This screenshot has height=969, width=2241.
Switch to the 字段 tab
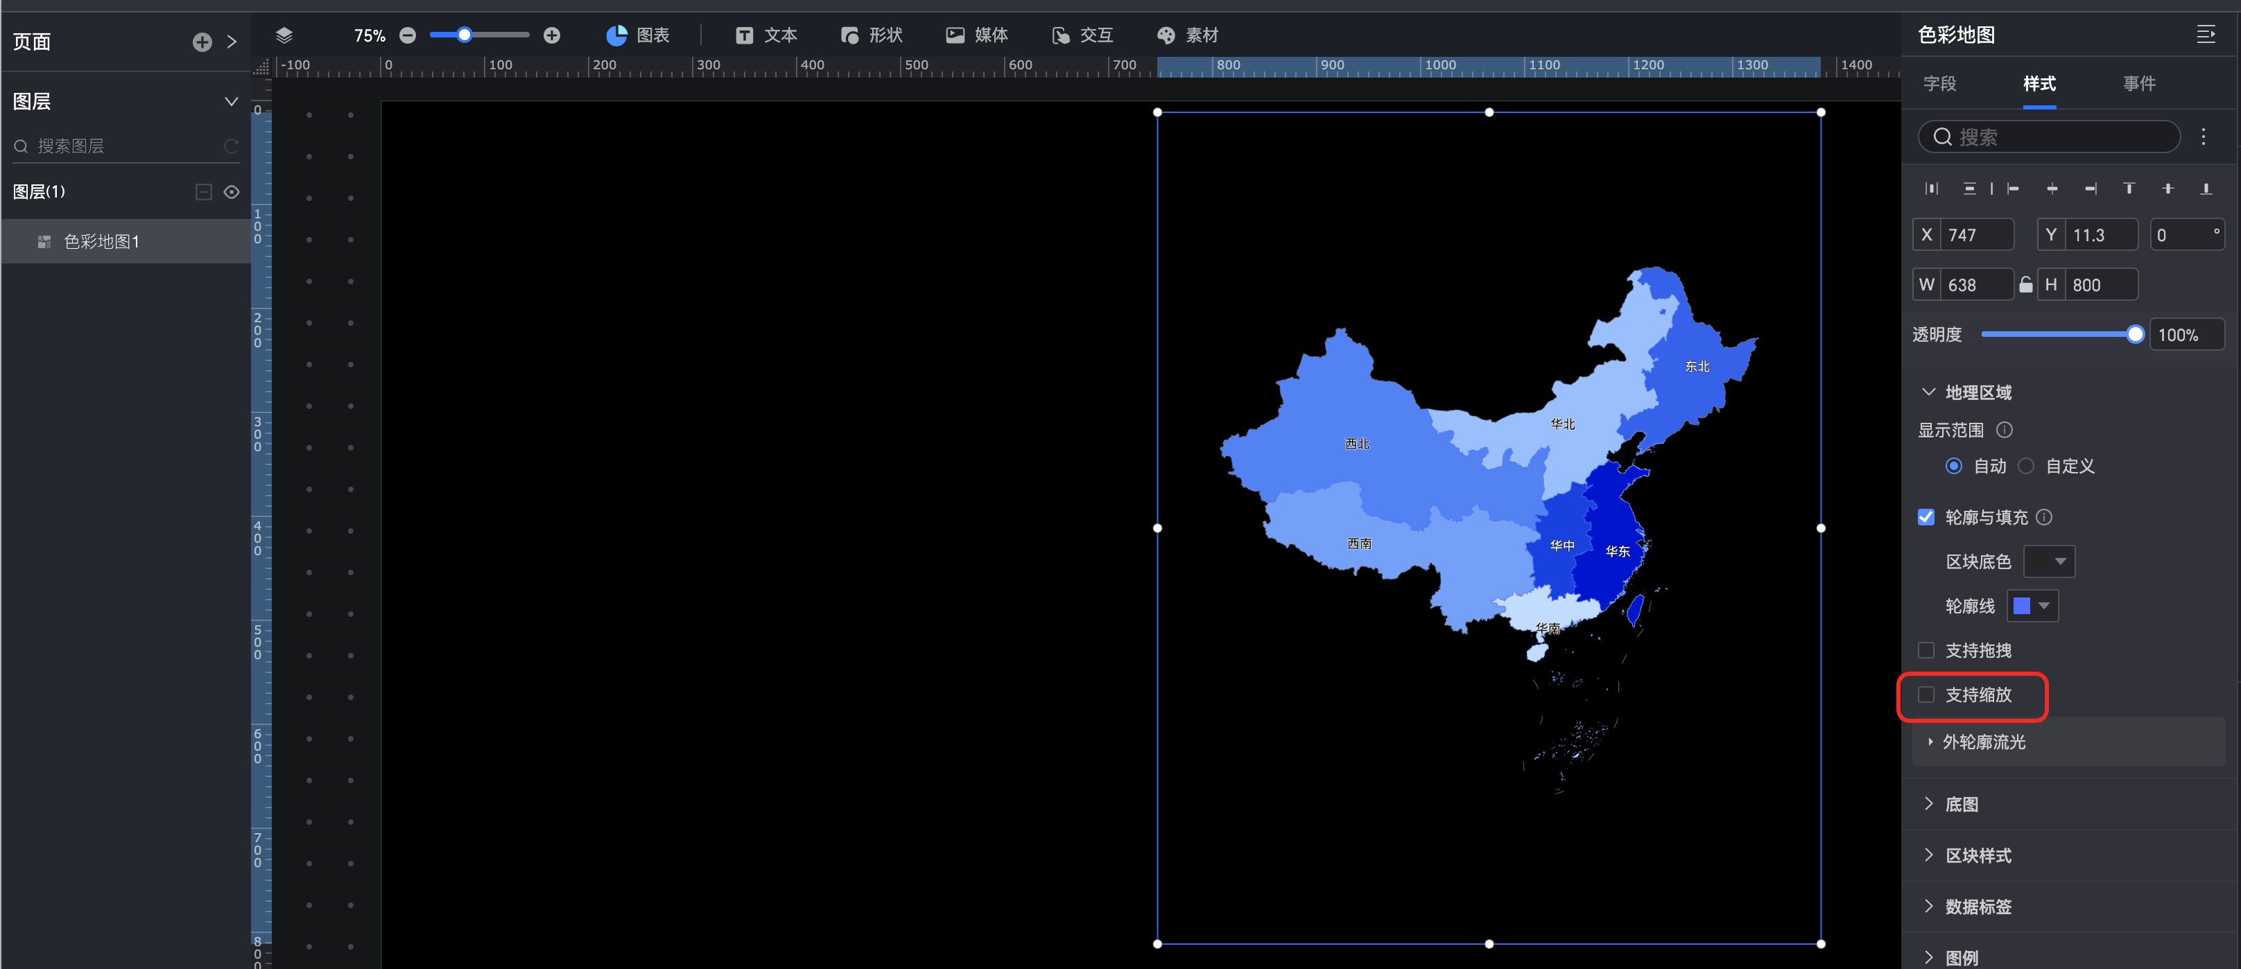[1939, 83]
